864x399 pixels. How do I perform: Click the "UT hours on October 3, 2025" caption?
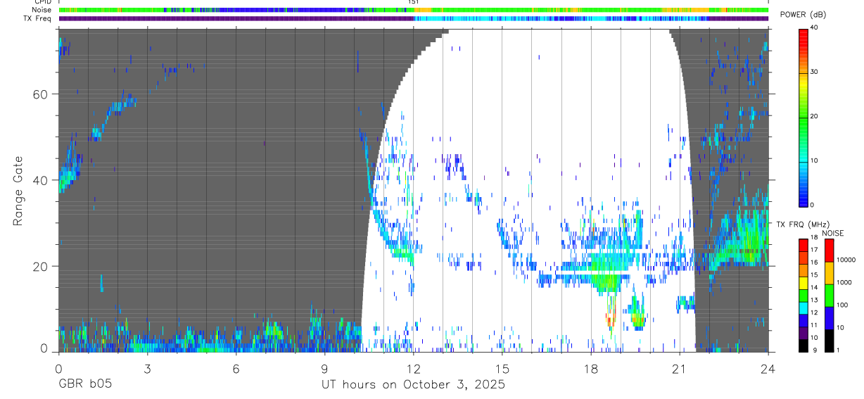(413, 385)
